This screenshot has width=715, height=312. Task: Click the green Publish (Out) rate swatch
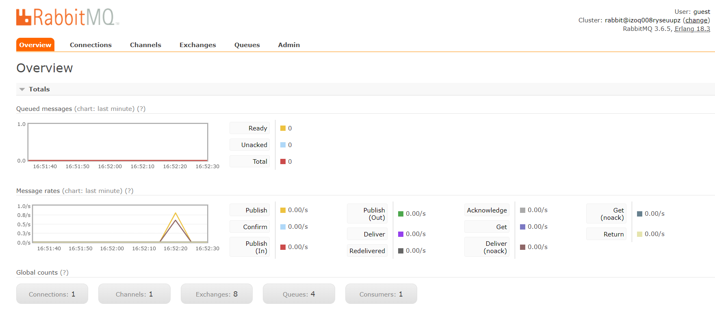pyautogui.click(x=401, y=214)
